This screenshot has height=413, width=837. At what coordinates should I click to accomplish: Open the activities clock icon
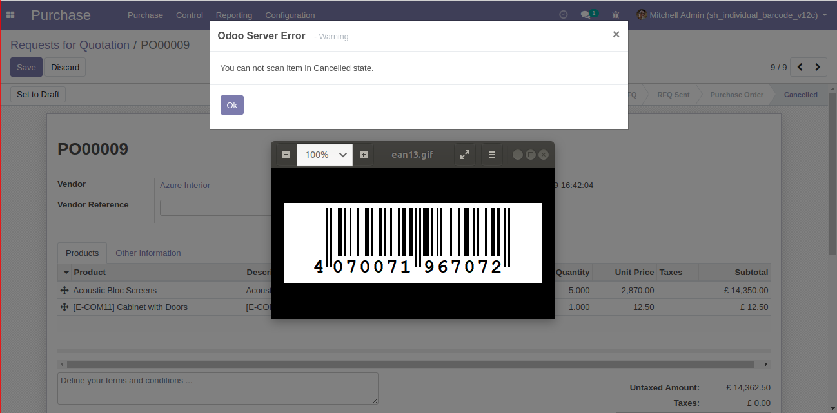click(x=564, y=15)
